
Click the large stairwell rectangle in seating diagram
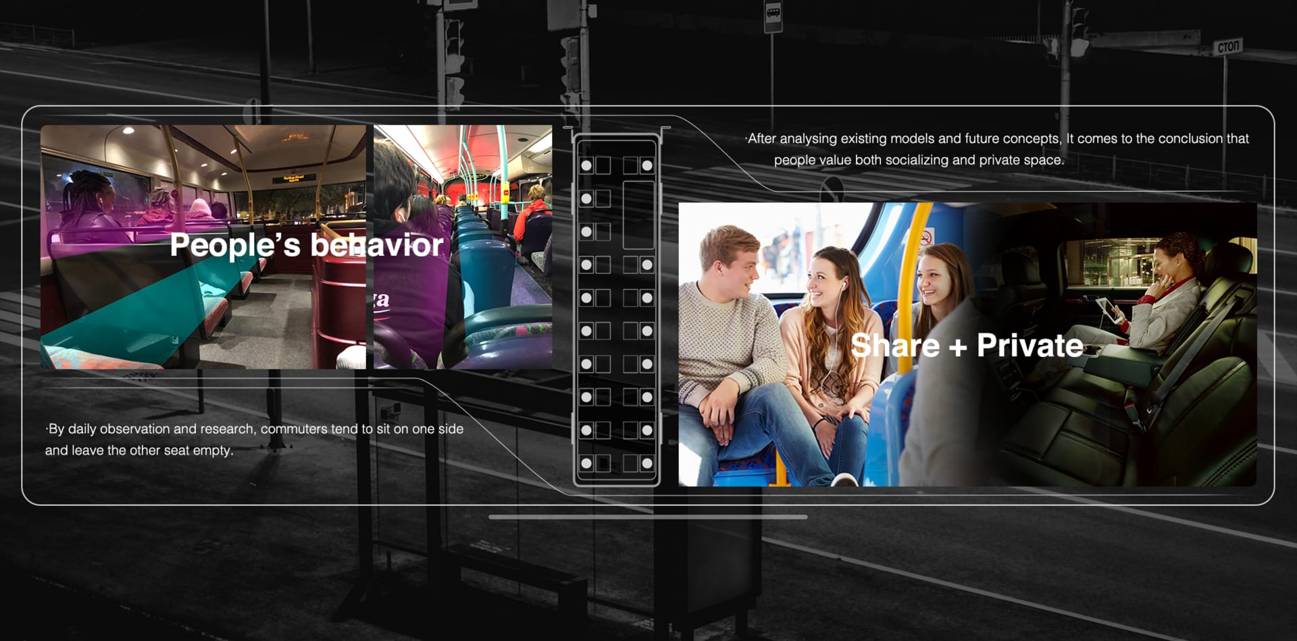pyautogui.click(x=638, y=215)
